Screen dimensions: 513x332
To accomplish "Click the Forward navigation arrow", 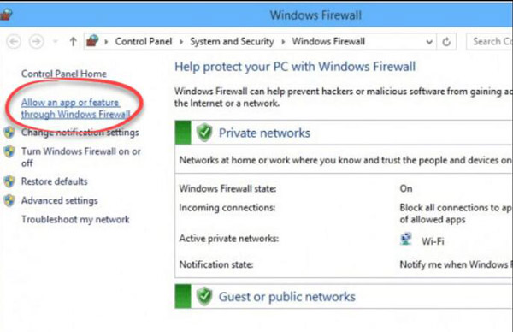I will (x=36, y=42).
